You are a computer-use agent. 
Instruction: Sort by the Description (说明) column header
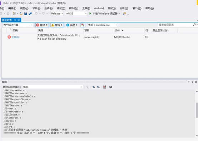(61, 31)
